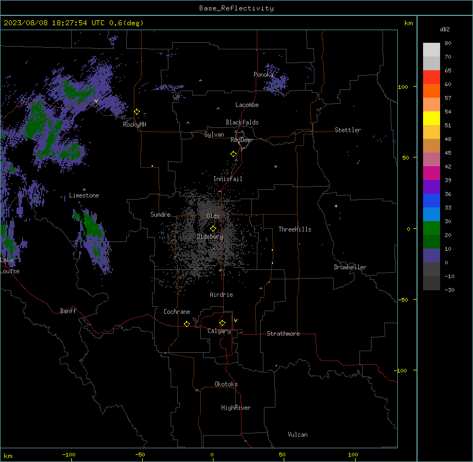Click the ThreeHills town label

click(x=295, y=229)
